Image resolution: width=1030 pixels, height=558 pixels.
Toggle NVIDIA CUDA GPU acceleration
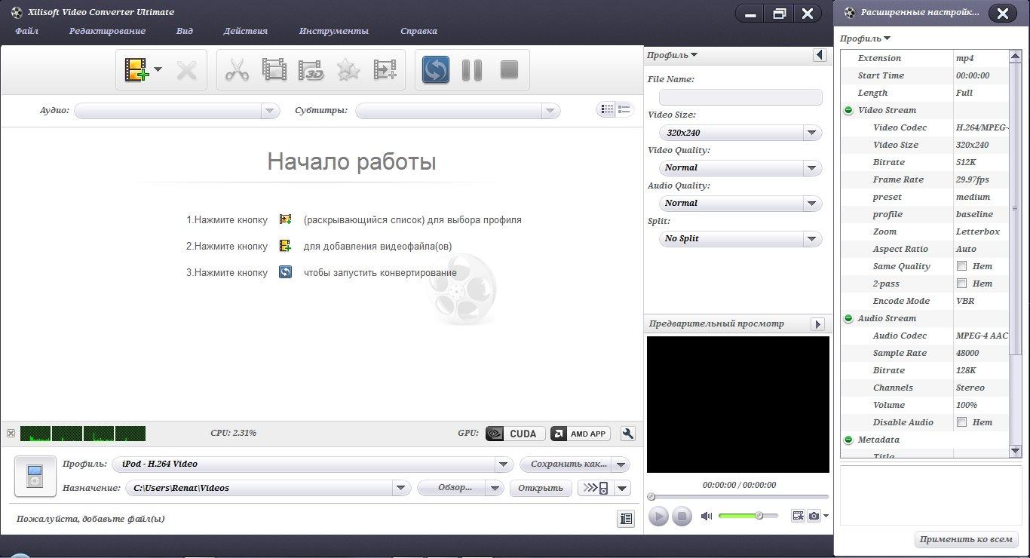(515, 434)
